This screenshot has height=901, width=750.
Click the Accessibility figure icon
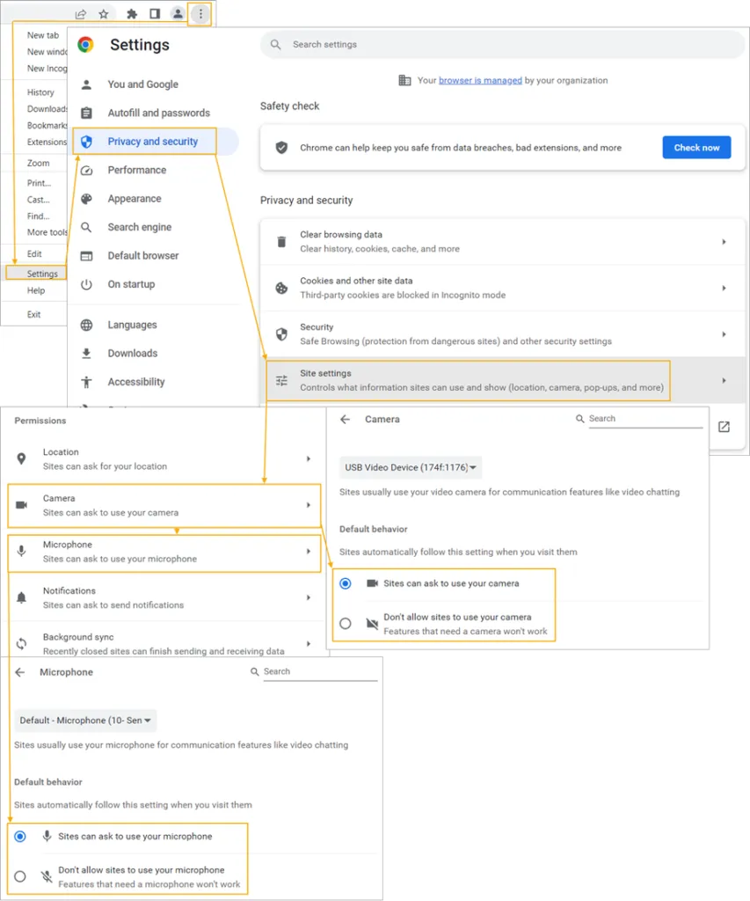point(87,382)
